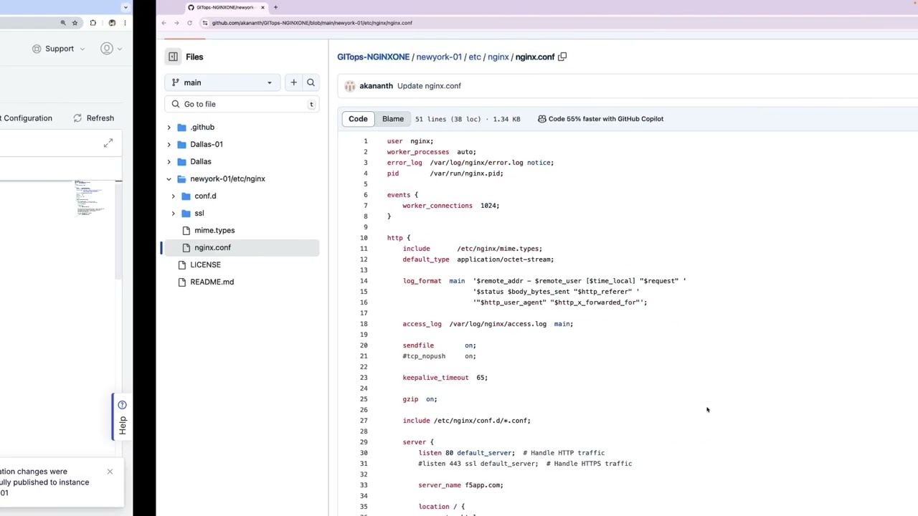Click browser back arrow in GitHub window

tap(164, 23)
